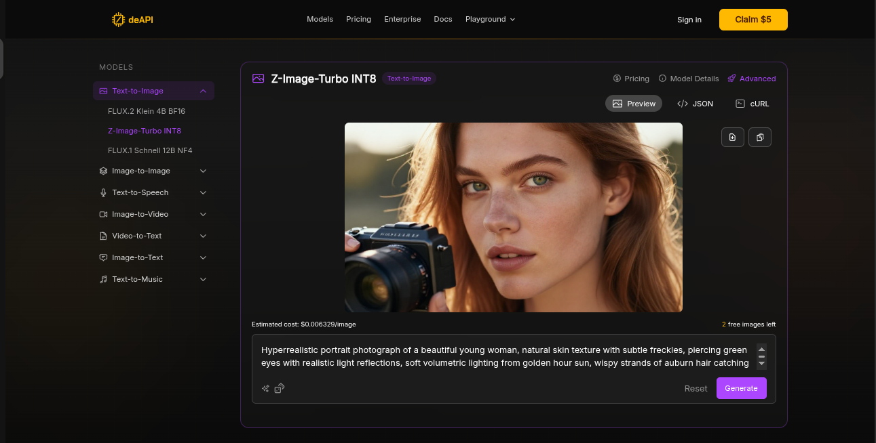Expand the Text-to-Speech section chevron
Viewport: 876px width, 443px height.
[x=203, y=192]
